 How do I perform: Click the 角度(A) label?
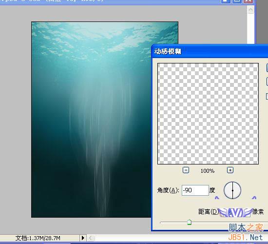(x=168, y=190)
